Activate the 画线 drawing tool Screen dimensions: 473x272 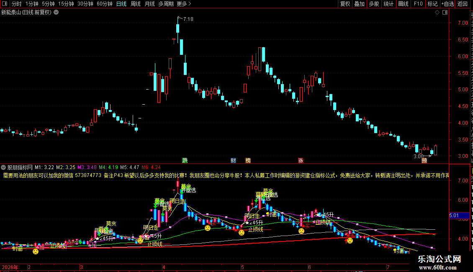tap(403, 4)
